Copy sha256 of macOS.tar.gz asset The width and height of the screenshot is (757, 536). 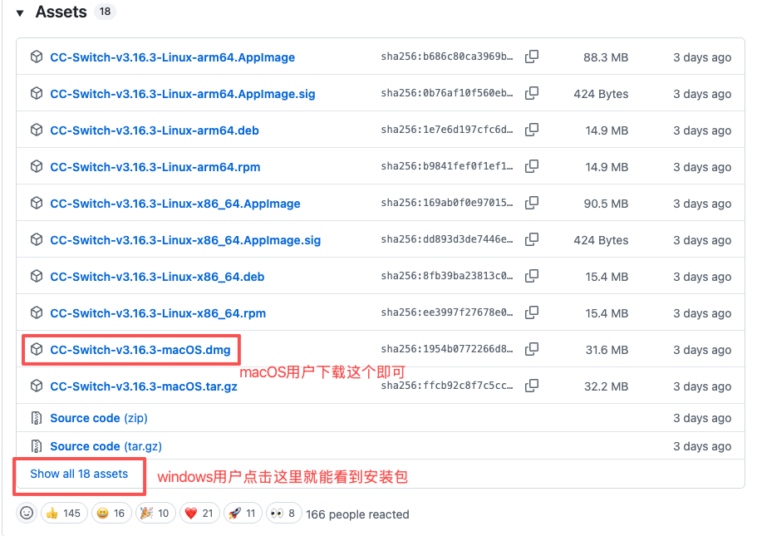532,386
